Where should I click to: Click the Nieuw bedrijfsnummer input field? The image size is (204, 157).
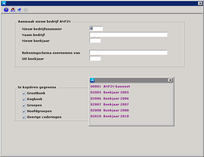[x=96, y=29]
